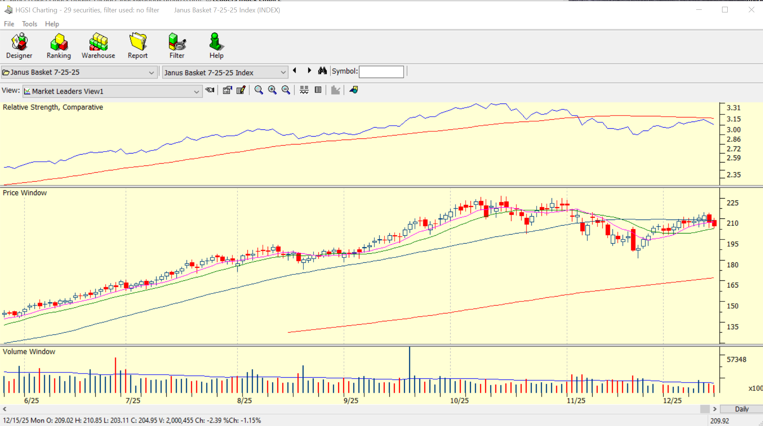
Task: Open the Report tool
Action: click(x=137, y=46)
